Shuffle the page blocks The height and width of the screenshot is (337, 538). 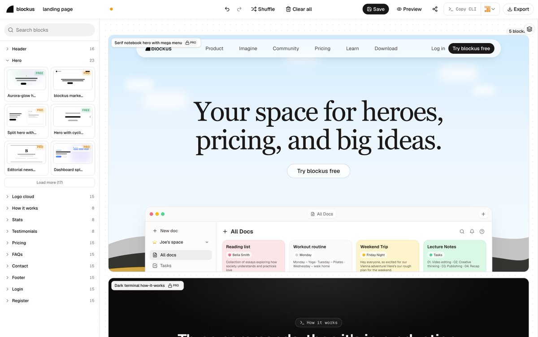[263, 9]
